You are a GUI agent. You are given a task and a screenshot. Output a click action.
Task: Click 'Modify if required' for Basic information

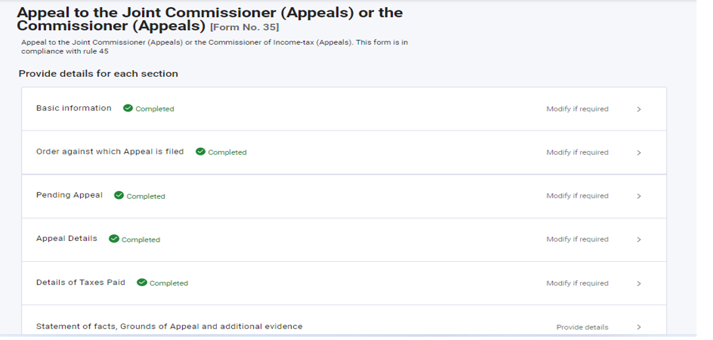tap(577, 109)
